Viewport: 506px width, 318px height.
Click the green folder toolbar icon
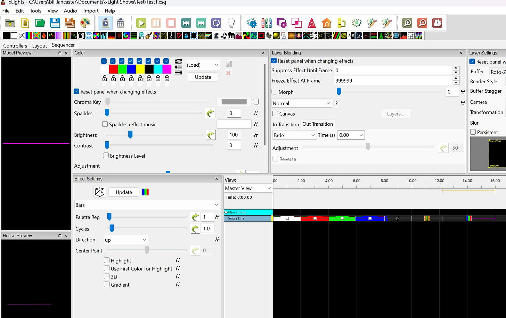(40, 23)
